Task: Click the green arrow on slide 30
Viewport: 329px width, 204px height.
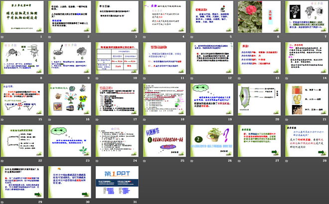Action: [x=83, y=194]
